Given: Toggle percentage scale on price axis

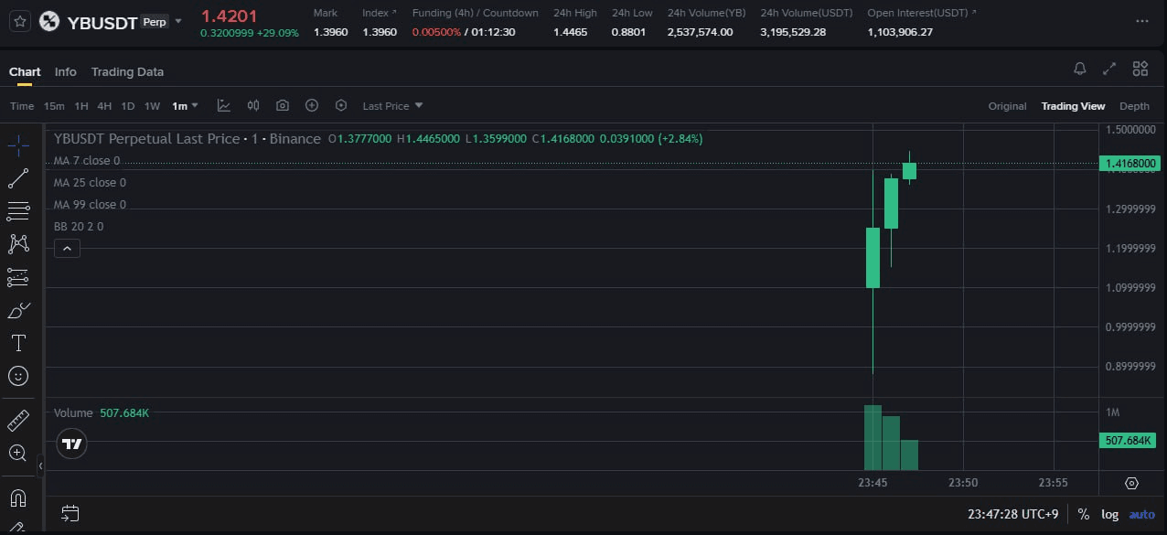Looking at the screenshot, I should (x=1084, y=514).
